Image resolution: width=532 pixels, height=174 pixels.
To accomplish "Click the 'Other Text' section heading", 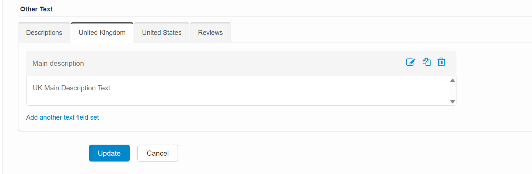I will [36, 9].
